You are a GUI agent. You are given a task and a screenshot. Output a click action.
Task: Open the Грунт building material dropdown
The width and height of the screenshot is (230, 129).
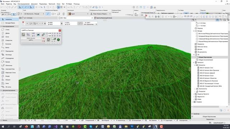[78, 14]
